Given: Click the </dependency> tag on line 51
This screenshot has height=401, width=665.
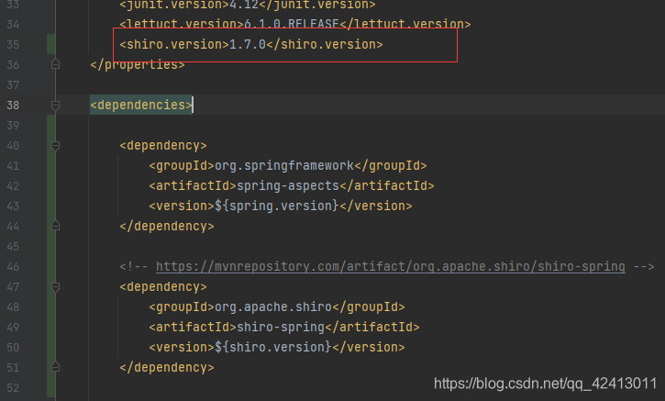Looking at the screenshot, I should (x=167, y=367).
